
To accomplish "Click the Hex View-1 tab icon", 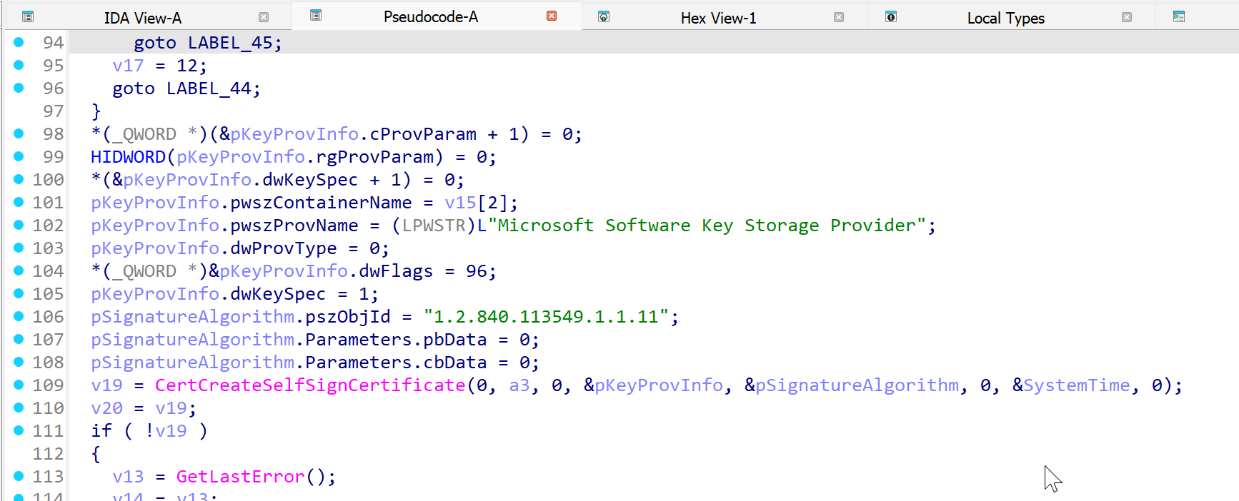I will 604,17.
